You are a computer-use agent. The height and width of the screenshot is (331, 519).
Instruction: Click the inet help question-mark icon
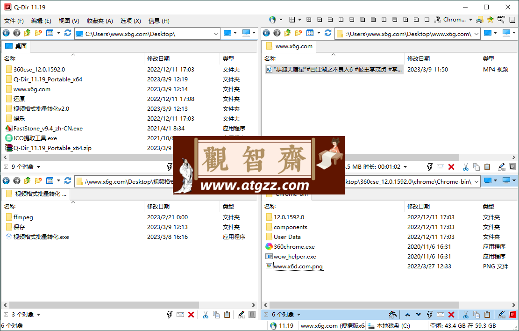coord(438,20)
